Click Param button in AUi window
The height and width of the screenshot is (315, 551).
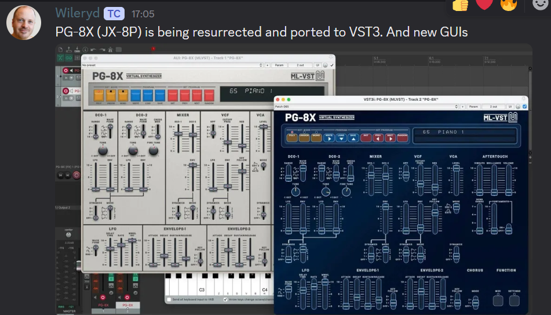coord(279,65)
